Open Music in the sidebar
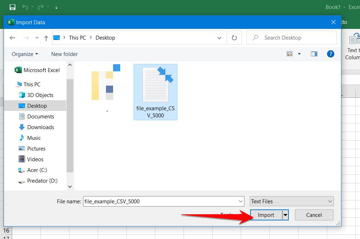The width and height of the screenshot is (360, 239). point(30,138)
